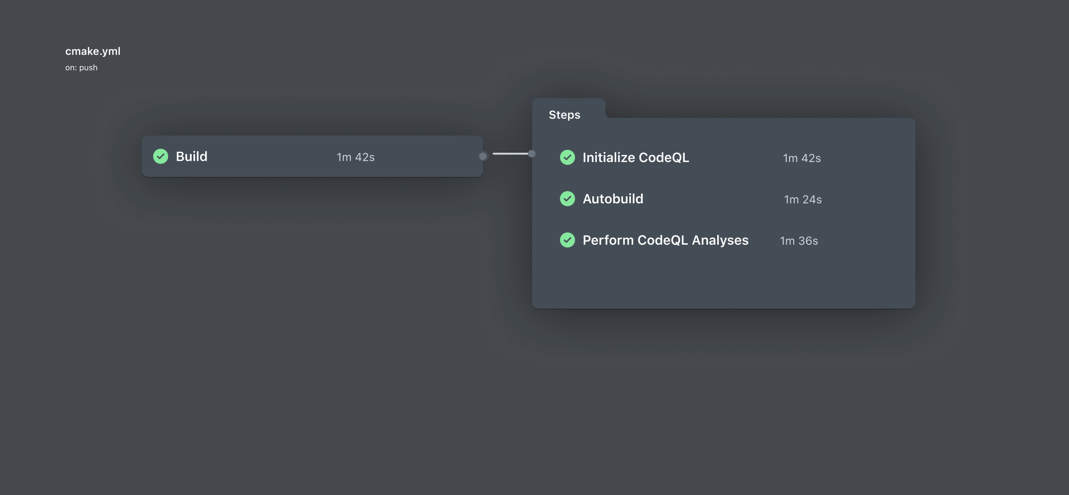
Task: Expand the Build job node
Action: (x=312, y=156)
